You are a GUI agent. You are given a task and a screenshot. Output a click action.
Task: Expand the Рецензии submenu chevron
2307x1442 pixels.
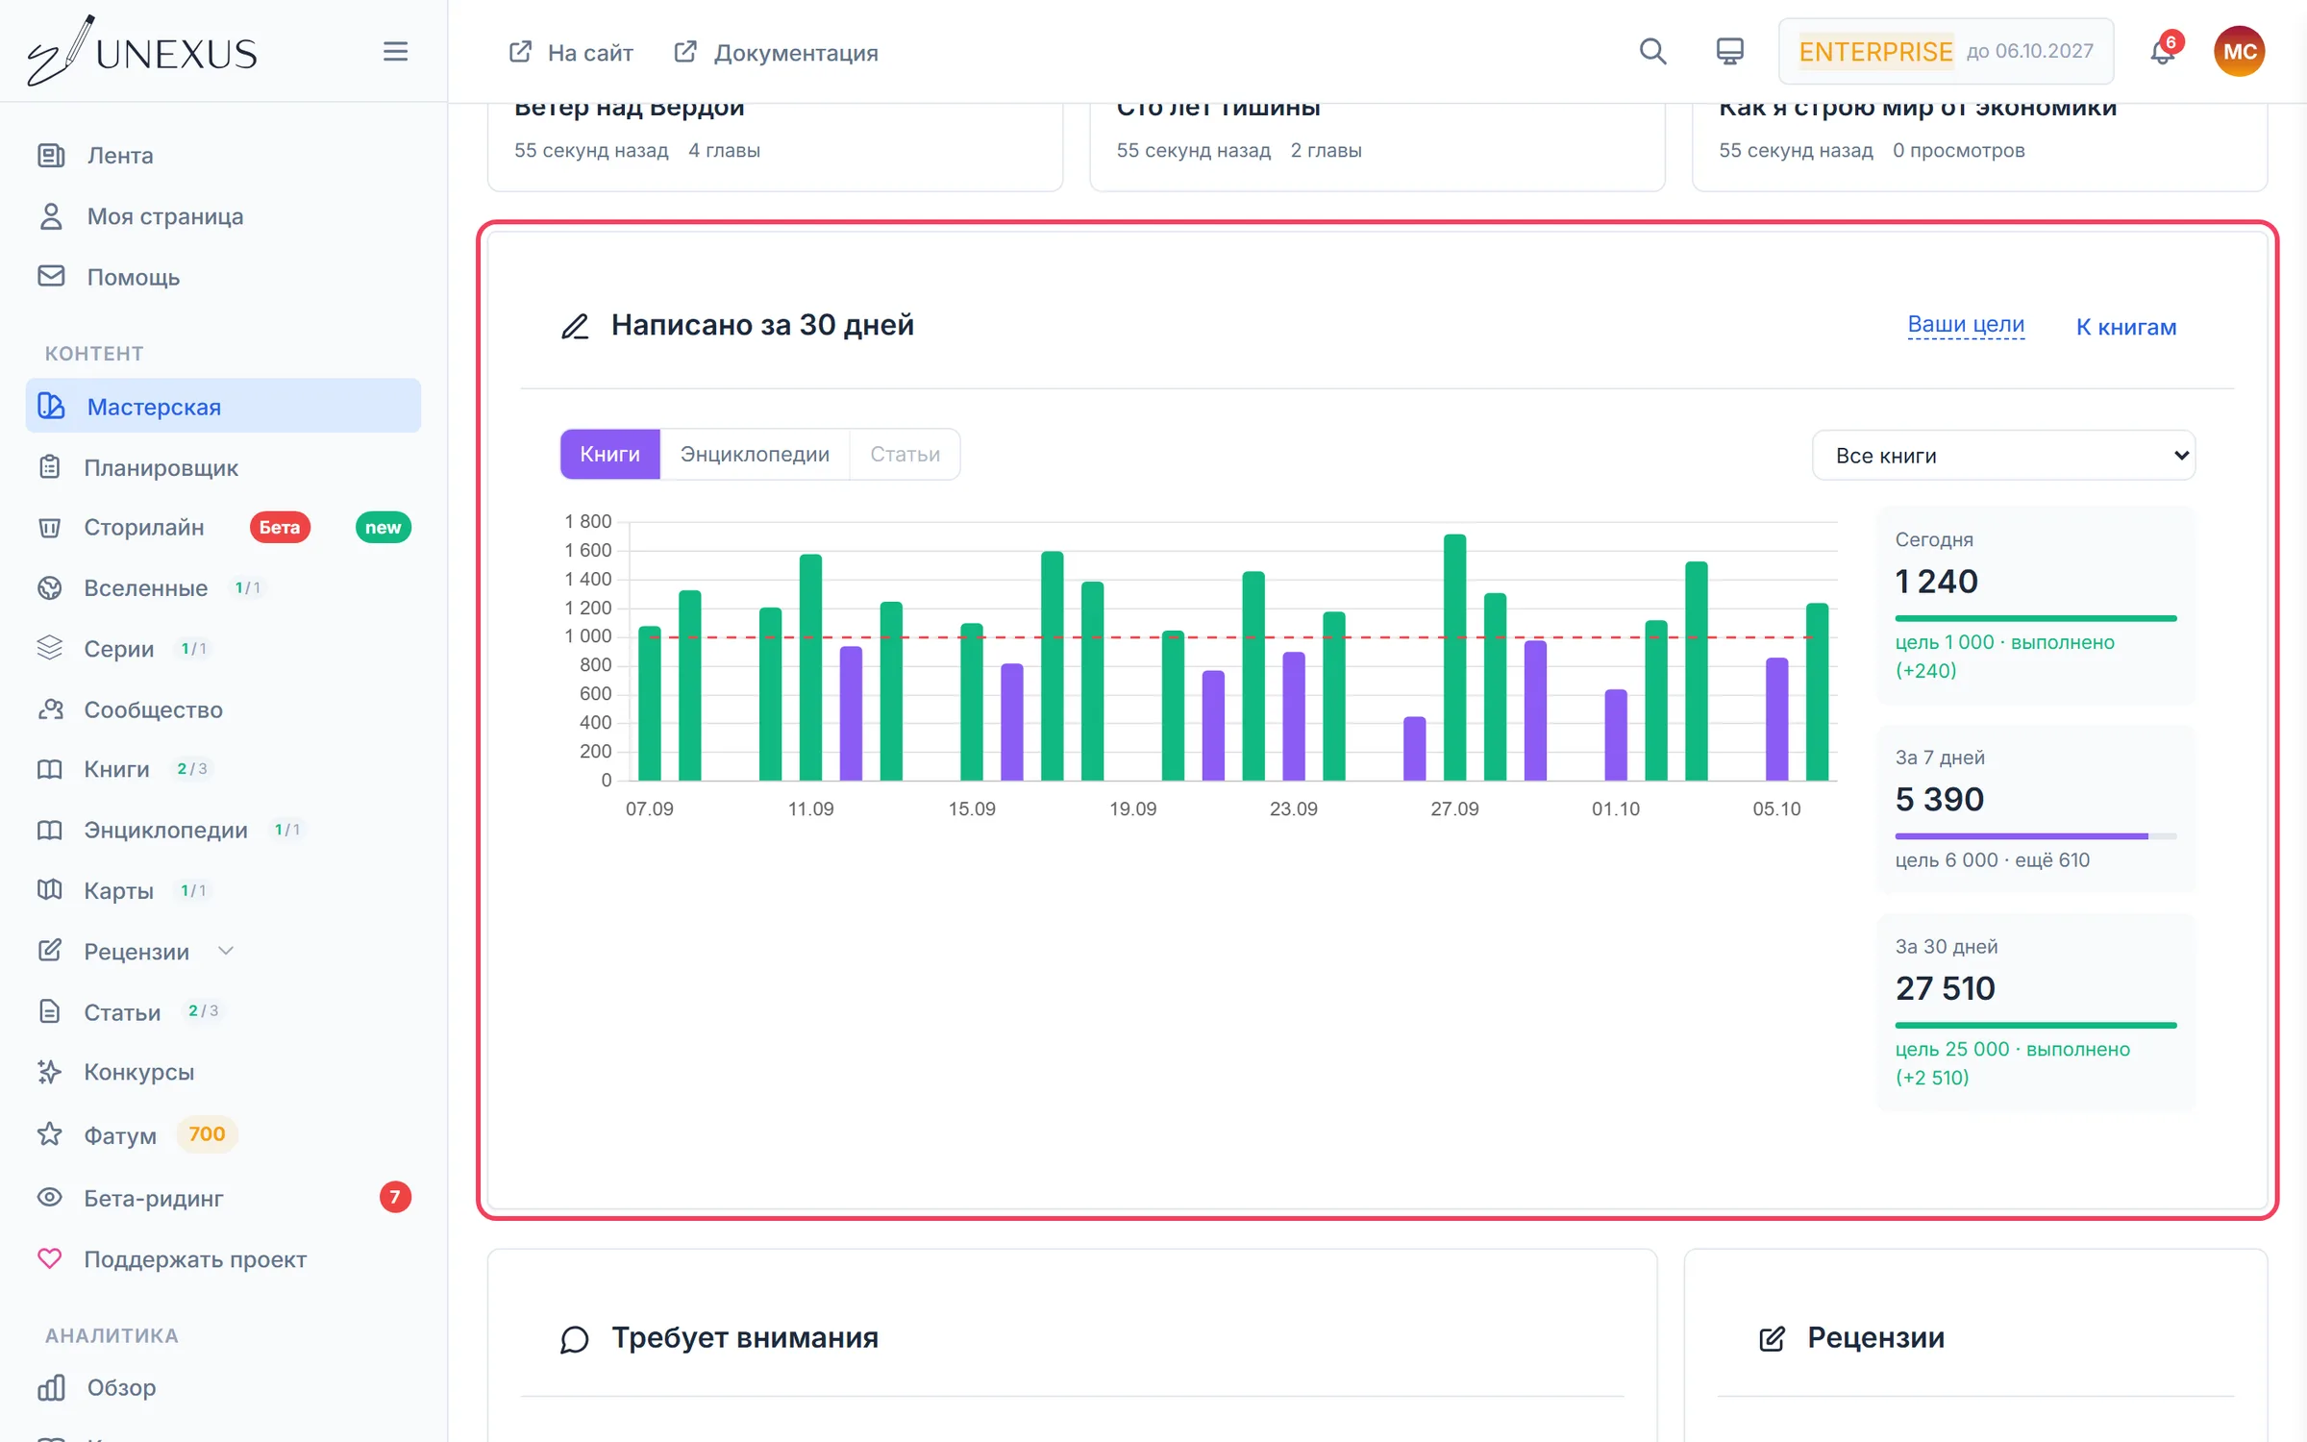[226, 951]
